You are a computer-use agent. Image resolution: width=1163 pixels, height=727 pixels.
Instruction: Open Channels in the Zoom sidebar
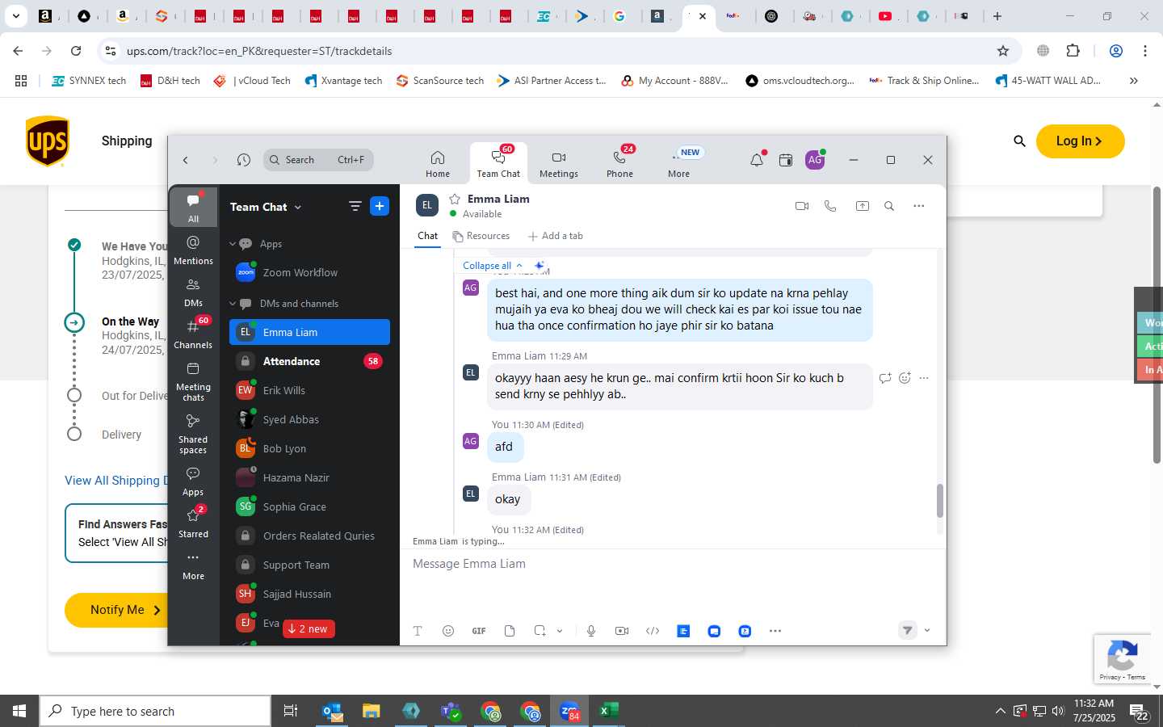(x=193, y=334)
